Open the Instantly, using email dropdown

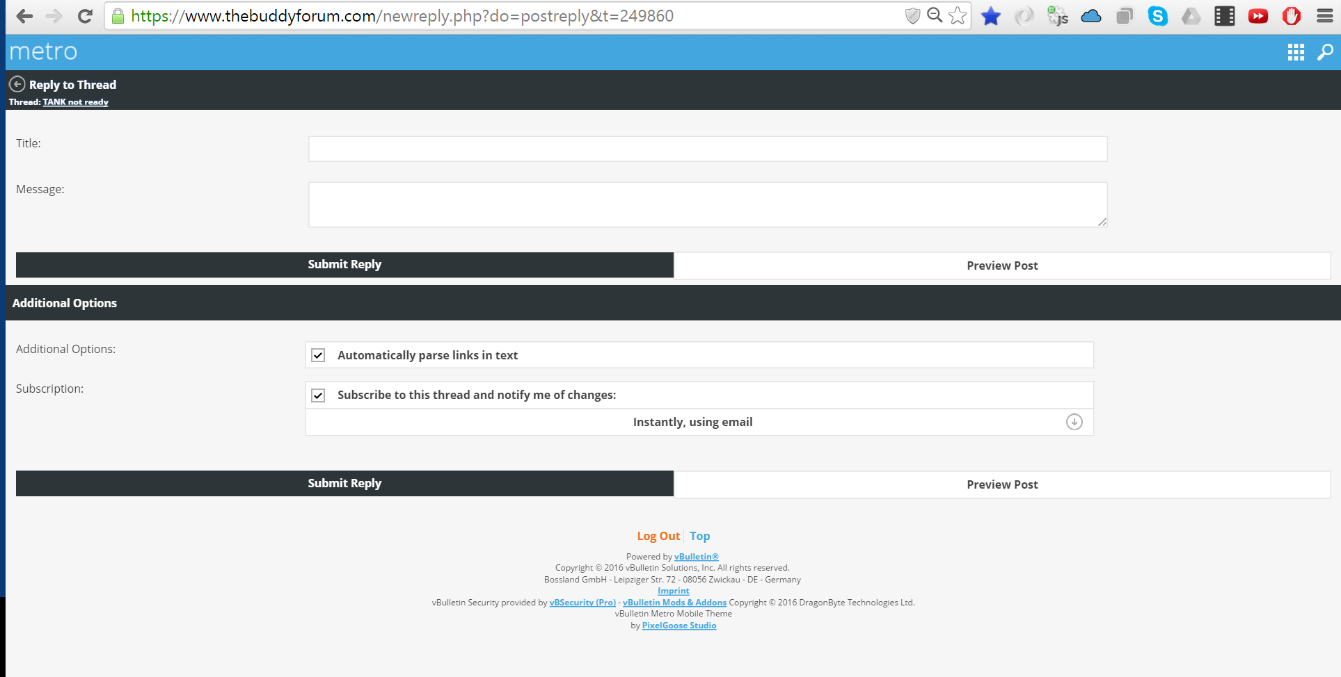(x=699, y=422)
